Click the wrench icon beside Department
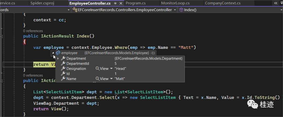Image resolution: width=283 pixels, height=117 pixels. (63, 58)
